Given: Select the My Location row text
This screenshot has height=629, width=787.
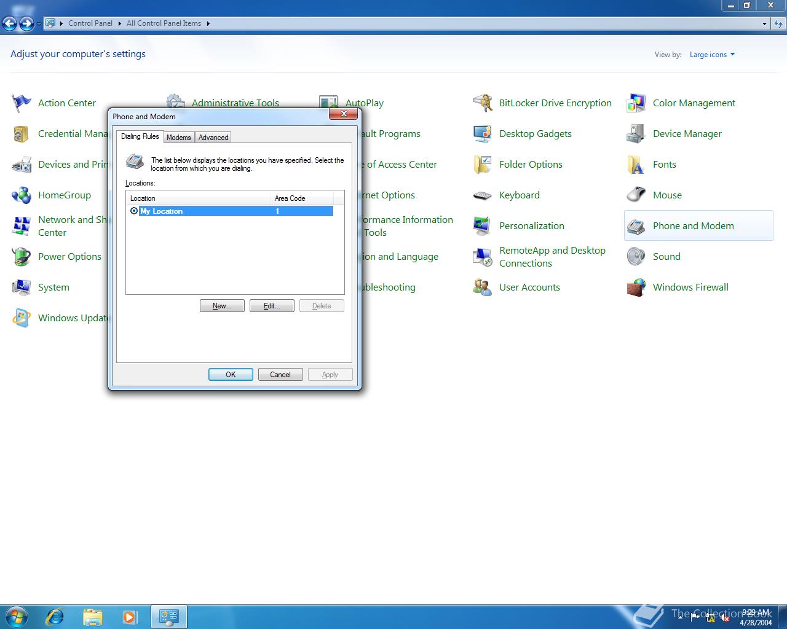Looking at the screenshot, I should coord(161,211).
